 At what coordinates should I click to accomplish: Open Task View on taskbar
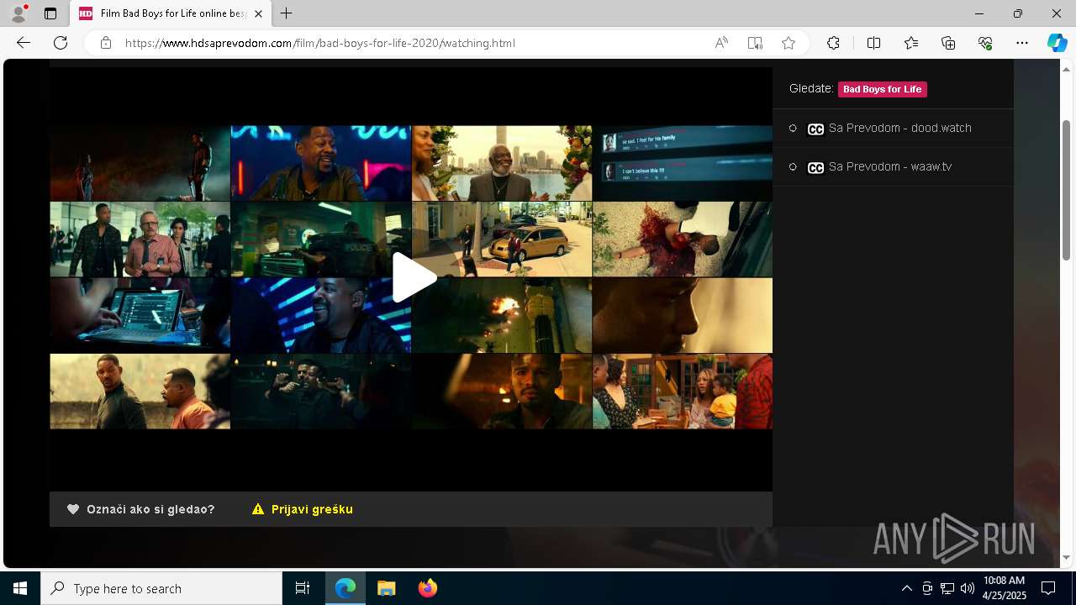point(303,588)
